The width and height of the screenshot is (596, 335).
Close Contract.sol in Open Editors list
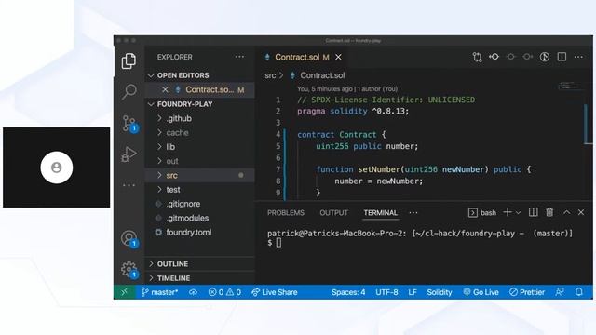coord(165,90)
